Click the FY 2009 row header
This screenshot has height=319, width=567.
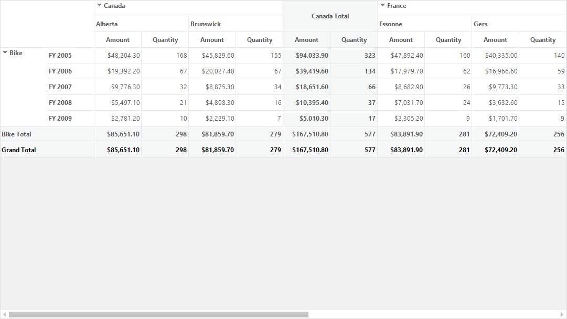(x=70, y=118)
